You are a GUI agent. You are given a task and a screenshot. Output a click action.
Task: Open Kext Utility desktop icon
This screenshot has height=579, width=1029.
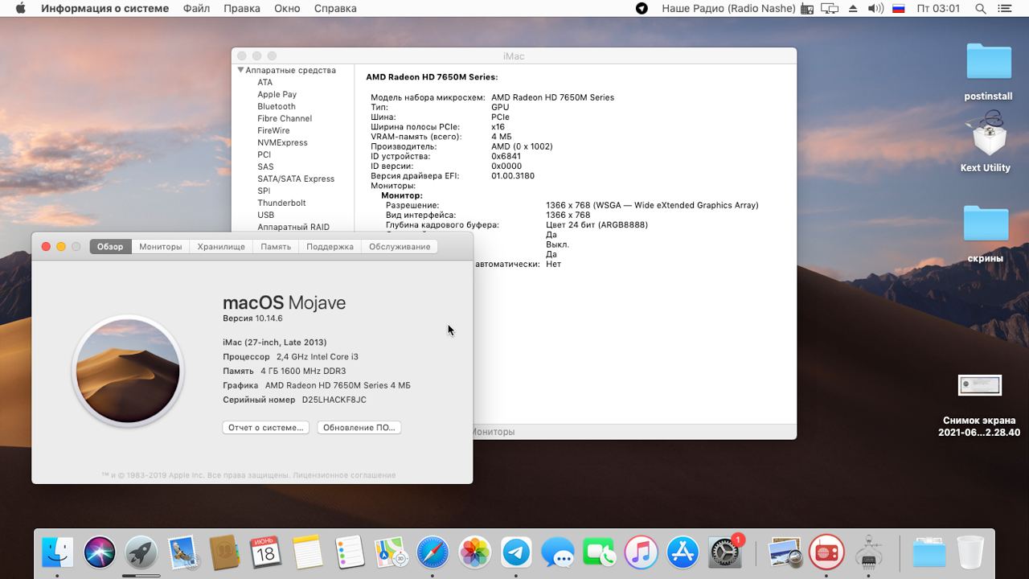click(989, 135)
